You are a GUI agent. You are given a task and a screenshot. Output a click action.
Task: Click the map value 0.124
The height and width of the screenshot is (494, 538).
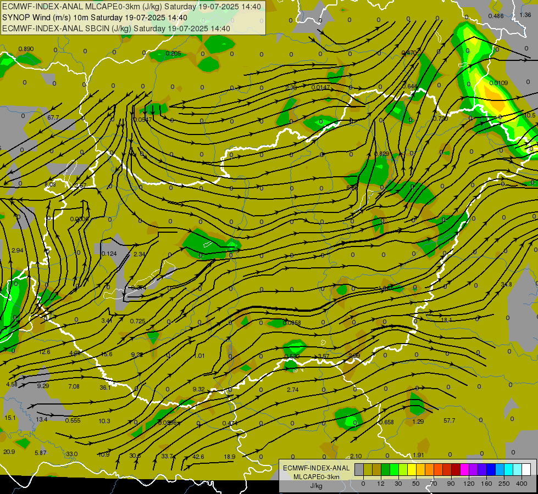(x=109, y=254)
